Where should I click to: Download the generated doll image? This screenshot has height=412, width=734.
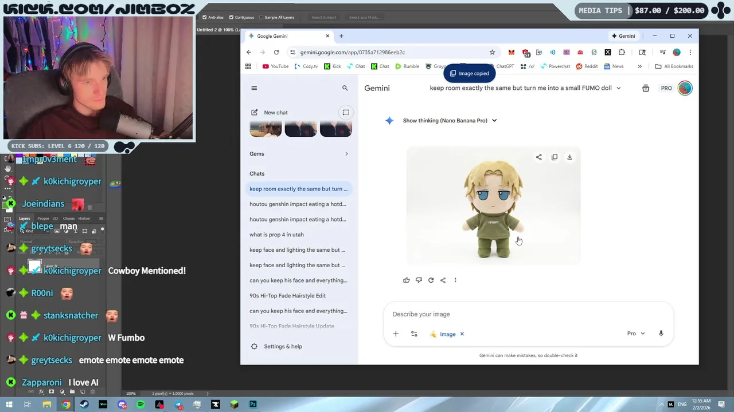pos(569,157)
